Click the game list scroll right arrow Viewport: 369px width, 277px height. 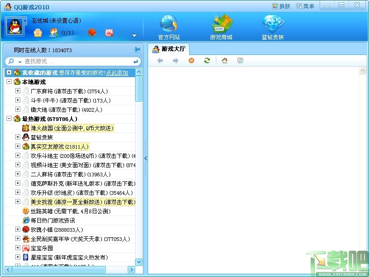[131, 270]
